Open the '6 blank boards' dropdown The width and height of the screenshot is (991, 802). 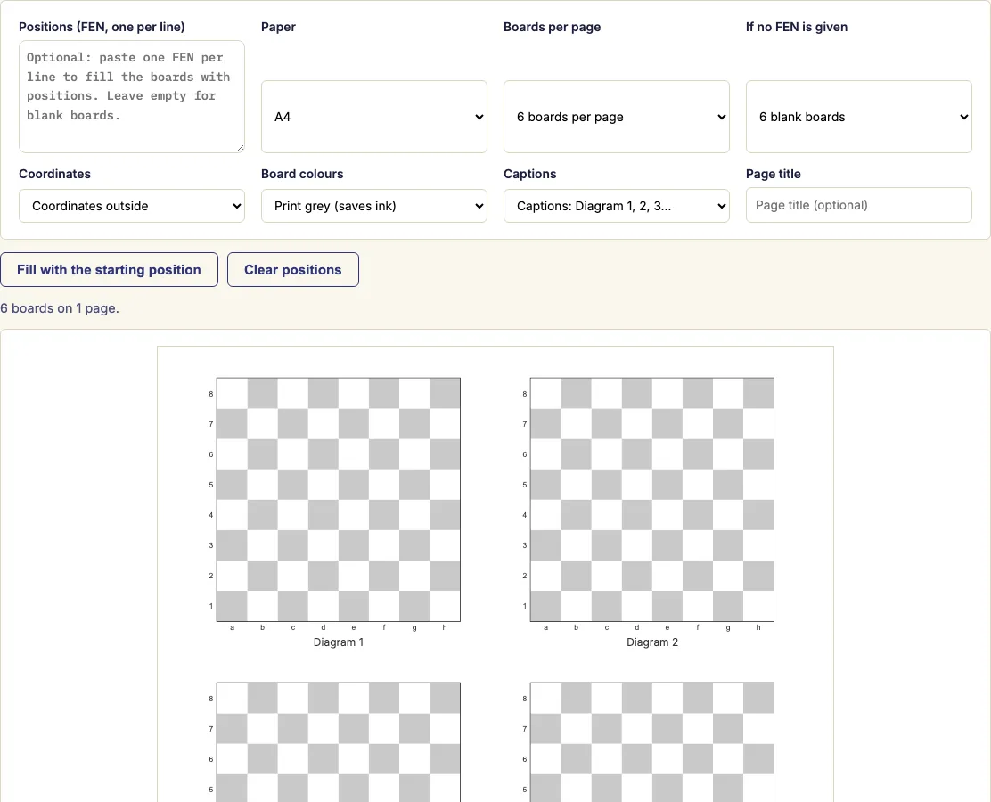pos(859,117)
